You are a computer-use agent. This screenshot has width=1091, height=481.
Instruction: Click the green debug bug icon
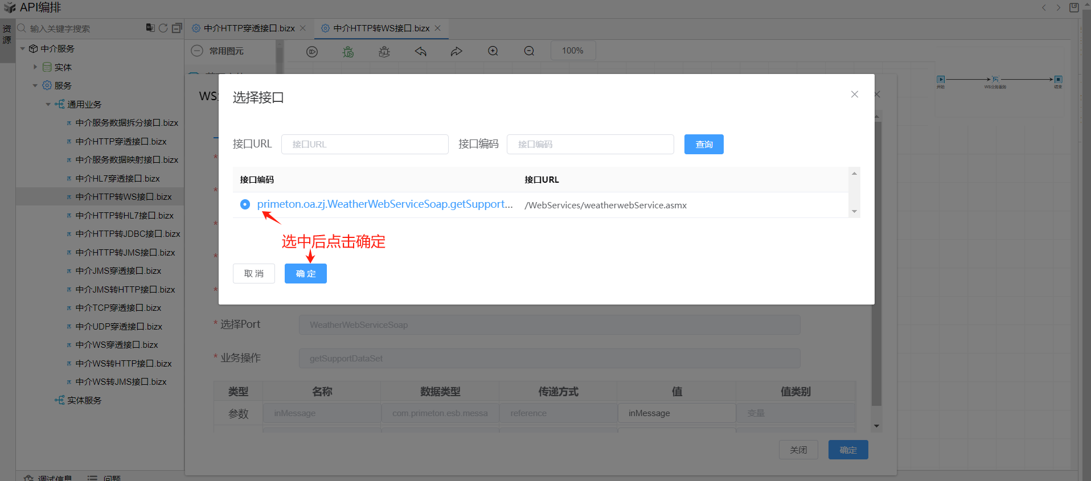tap(348, 52)
